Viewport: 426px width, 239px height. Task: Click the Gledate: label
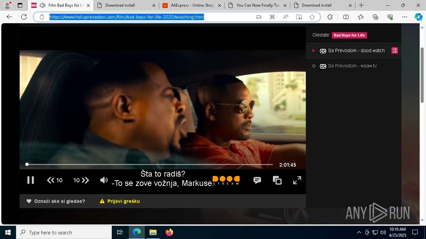click(x=321, y=35)
